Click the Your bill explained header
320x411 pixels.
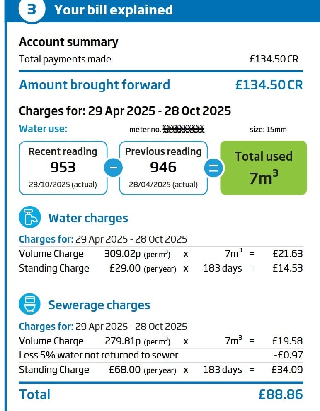tap(113, 10)
